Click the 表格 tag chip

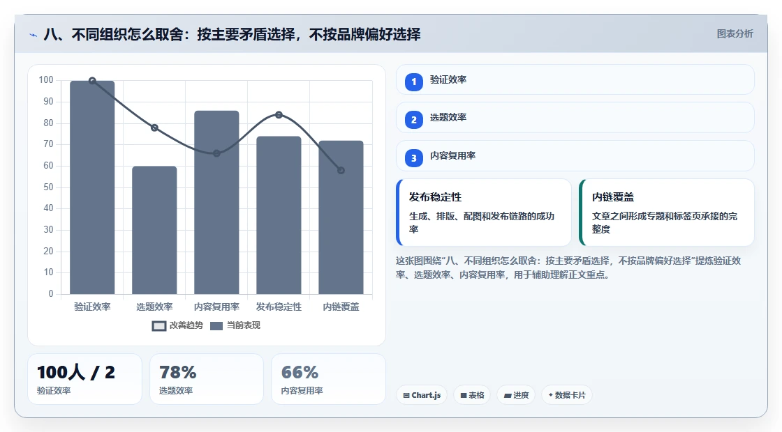pos(472,395)
